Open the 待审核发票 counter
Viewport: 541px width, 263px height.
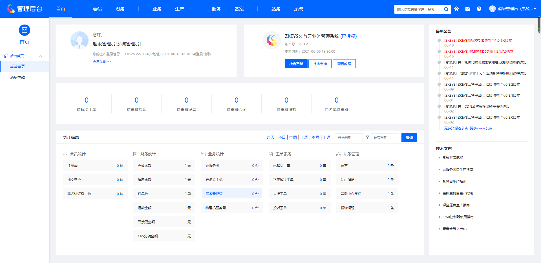click(x=186, y=104)
